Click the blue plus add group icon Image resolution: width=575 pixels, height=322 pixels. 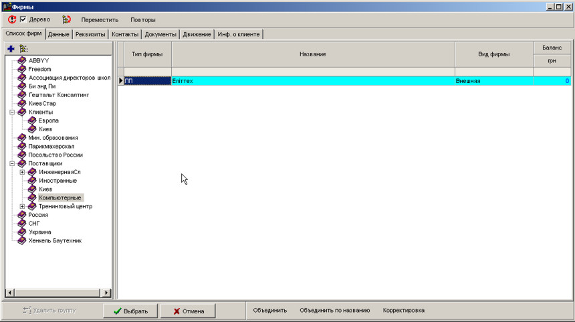coord(11,49)
